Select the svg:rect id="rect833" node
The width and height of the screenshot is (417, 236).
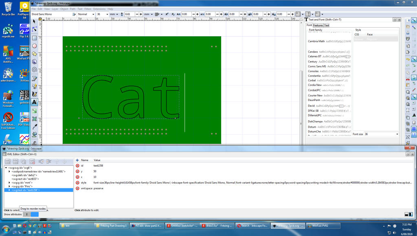tap(25, 179)
